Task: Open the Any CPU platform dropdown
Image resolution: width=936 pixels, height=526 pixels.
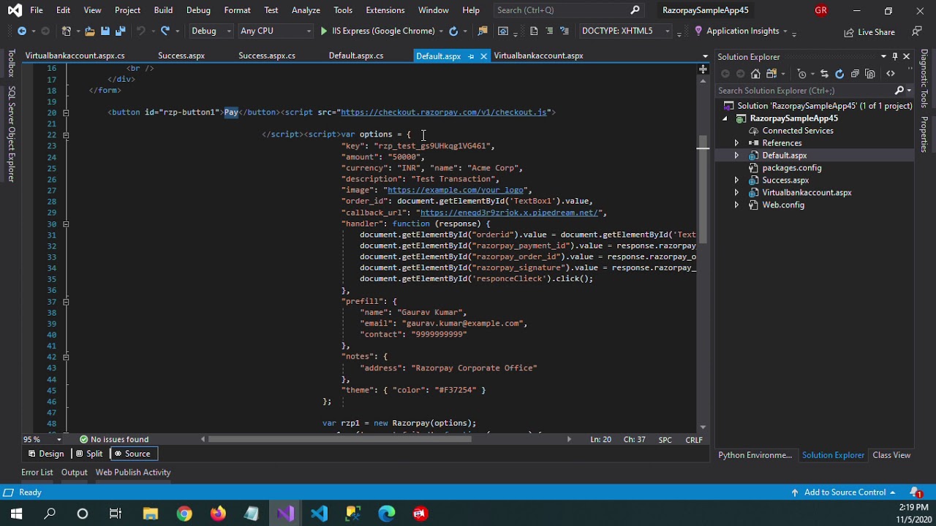Action: [x=275, y=31]
